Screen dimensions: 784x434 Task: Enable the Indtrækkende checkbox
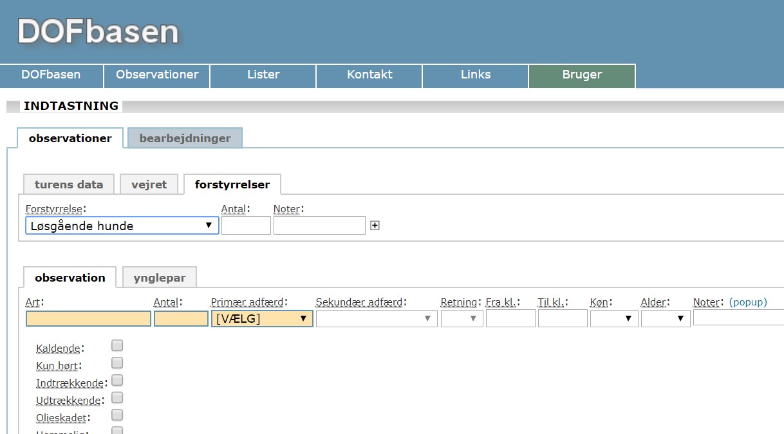[117, 381]
